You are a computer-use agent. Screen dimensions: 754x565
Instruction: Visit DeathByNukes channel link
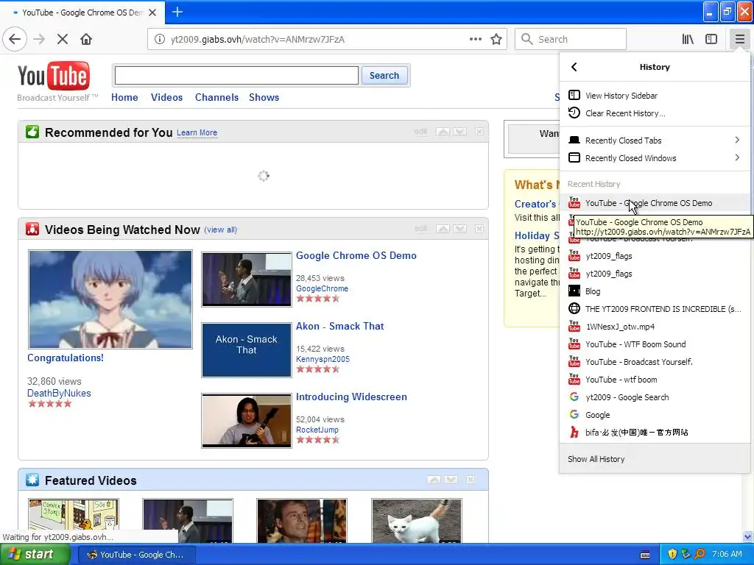[x=59, y=393]
